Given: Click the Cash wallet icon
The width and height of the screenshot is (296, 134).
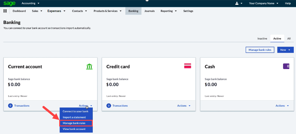Looking at the screenshot, I should tap(286, 66).
